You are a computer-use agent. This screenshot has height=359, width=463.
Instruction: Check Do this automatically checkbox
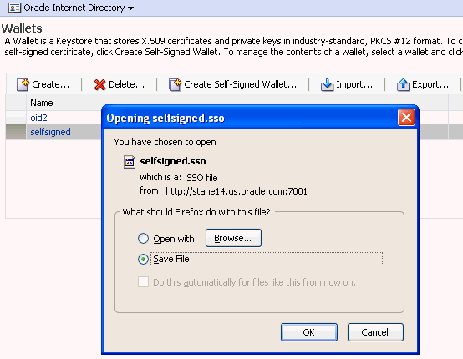[143, 282]
